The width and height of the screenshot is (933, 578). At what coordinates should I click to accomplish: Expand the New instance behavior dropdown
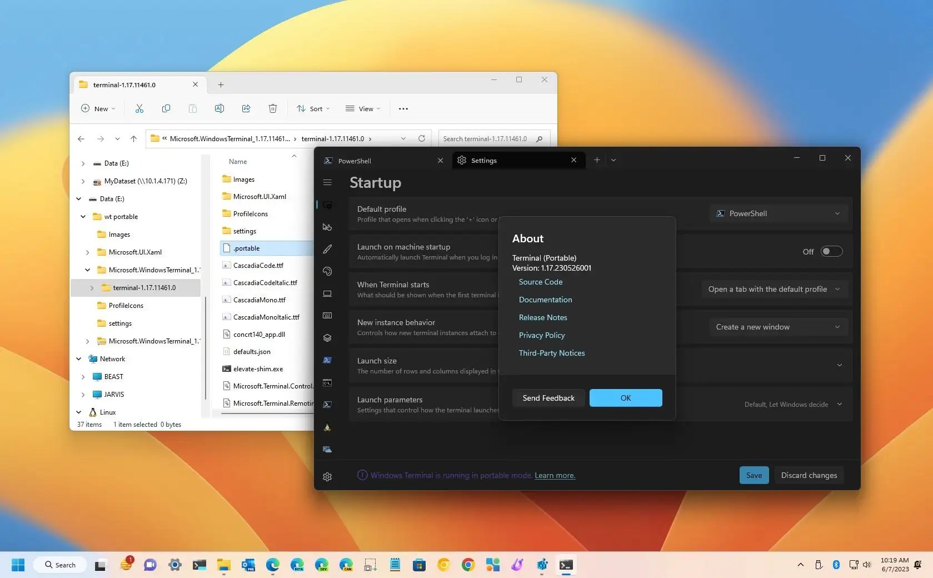point(777,327)
